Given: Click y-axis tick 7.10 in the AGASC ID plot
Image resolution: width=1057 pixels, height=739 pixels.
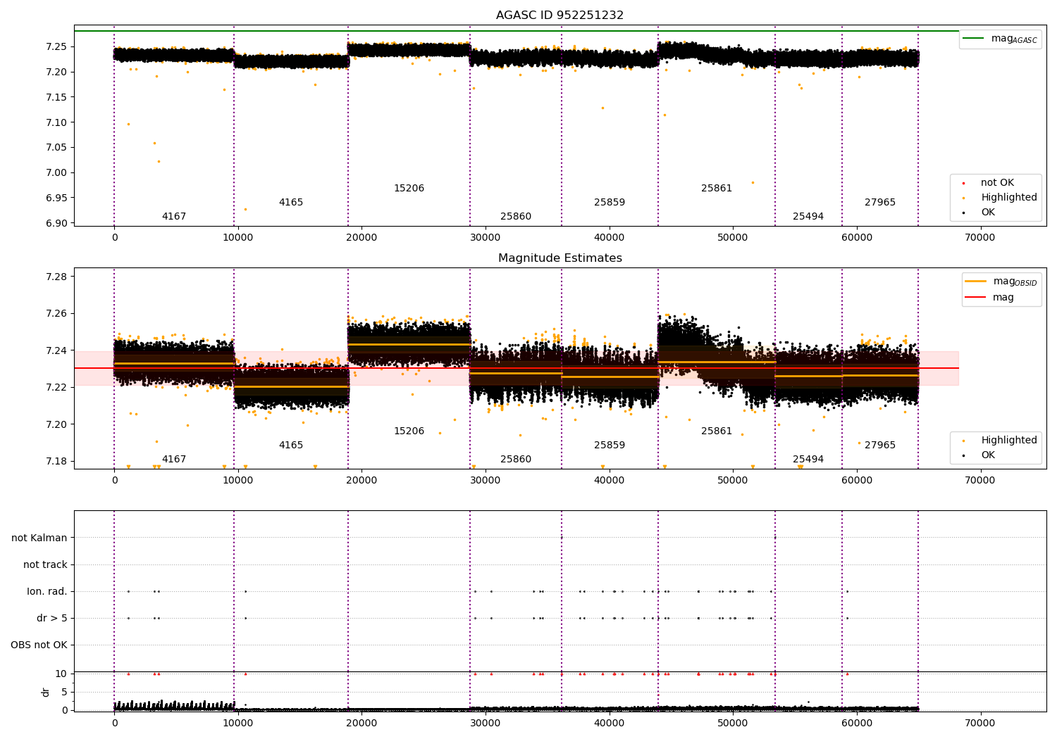Looking at the screenshot, I should point(55,123).
